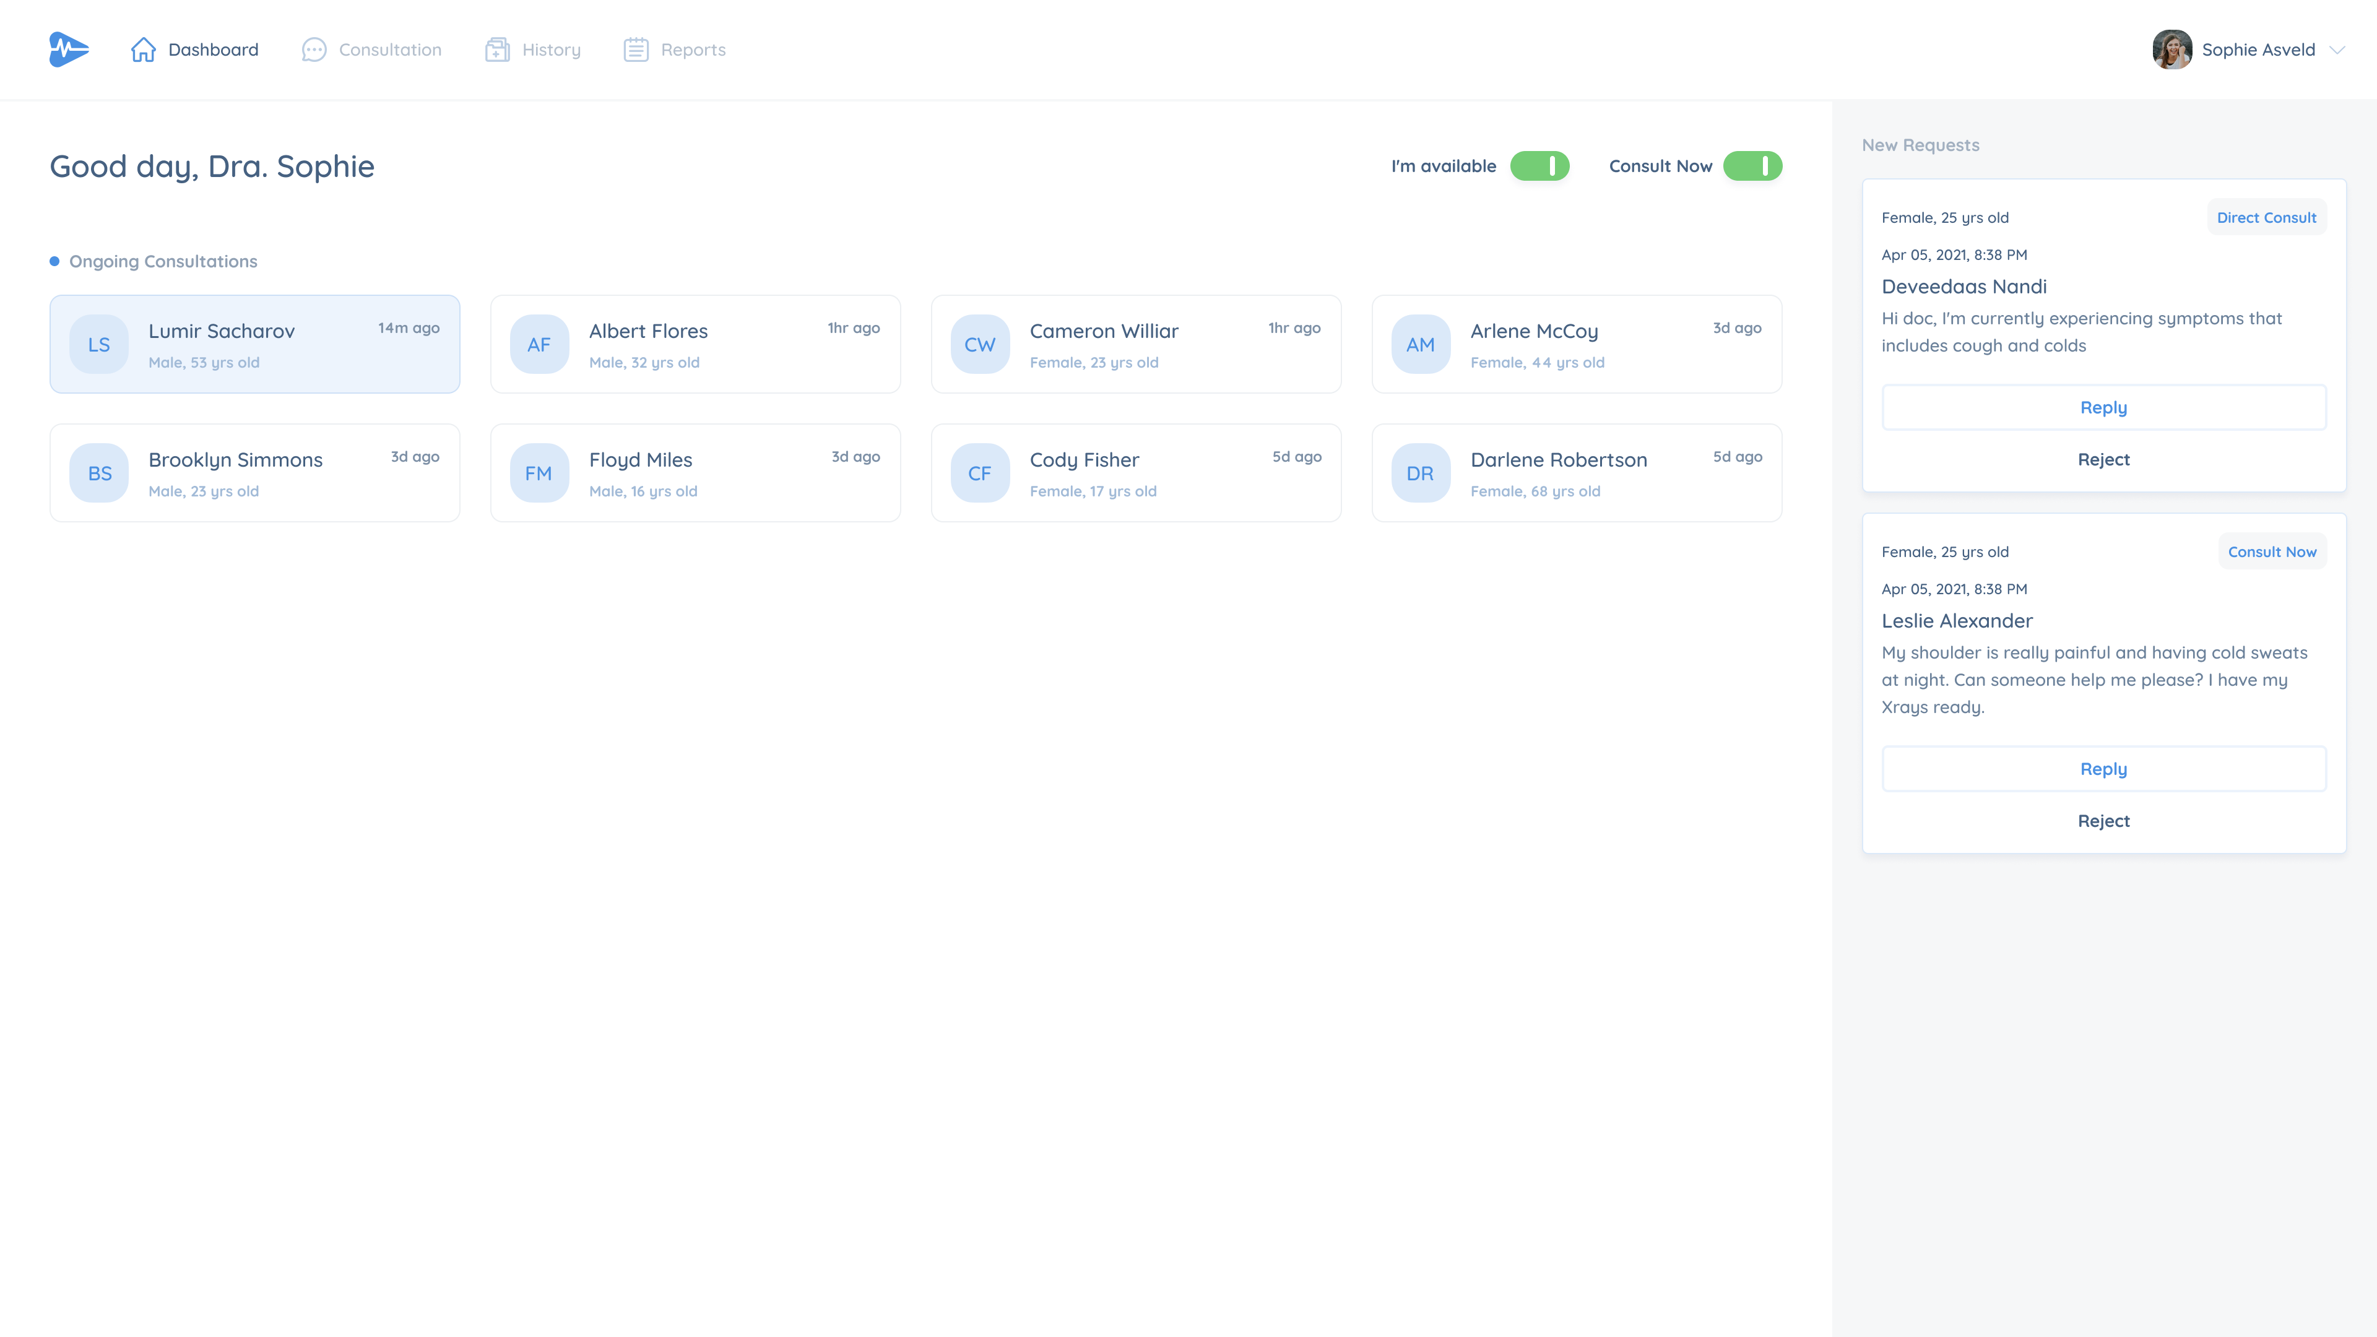
Task: Click the BS avatar badge
Action: [x=99, y=474]
